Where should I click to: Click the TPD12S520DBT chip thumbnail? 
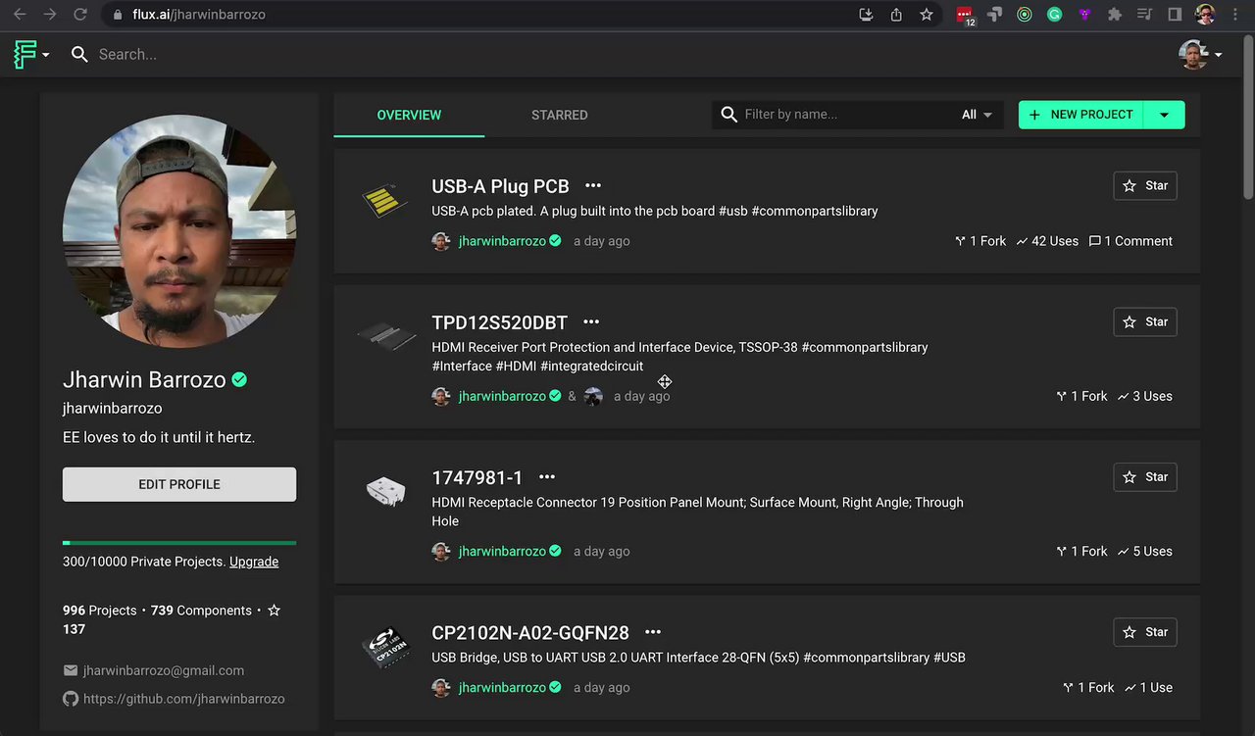pos(386,336)
